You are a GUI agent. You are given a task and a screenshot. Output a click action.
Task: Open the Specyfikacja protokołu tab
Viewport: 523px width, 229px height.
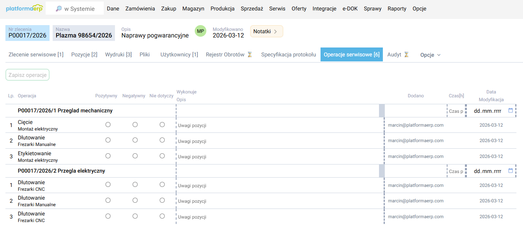288,55
